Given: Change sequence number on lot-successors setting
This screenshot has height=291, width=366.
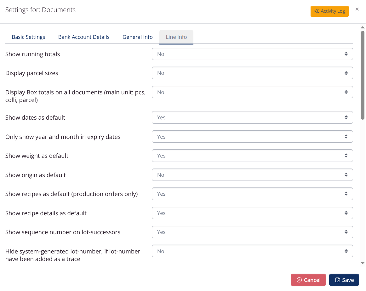Looking at the screenshot, I should click(x=252, y=232).
